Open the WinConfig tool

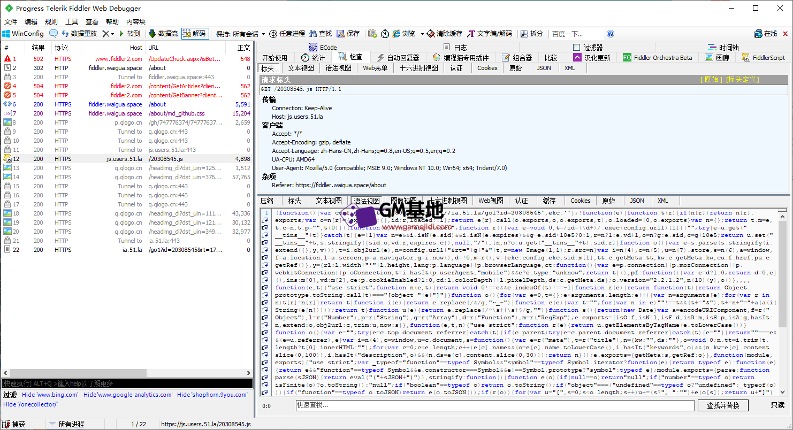pos(23,33)
